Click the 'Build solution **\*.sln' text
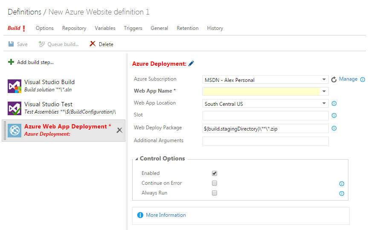This screenshot has width=368, height=230. 48,90
